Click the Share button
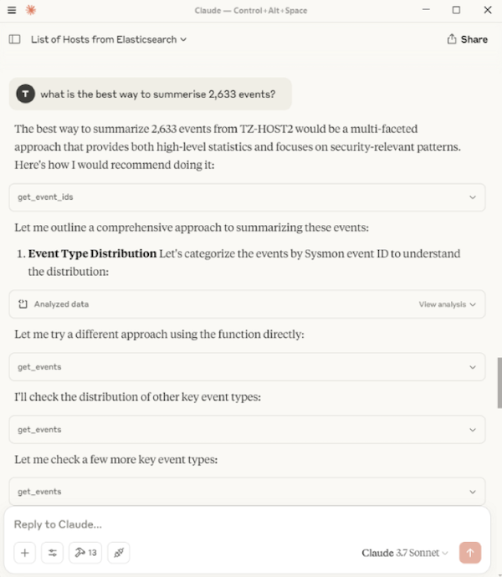 point(467,39)
